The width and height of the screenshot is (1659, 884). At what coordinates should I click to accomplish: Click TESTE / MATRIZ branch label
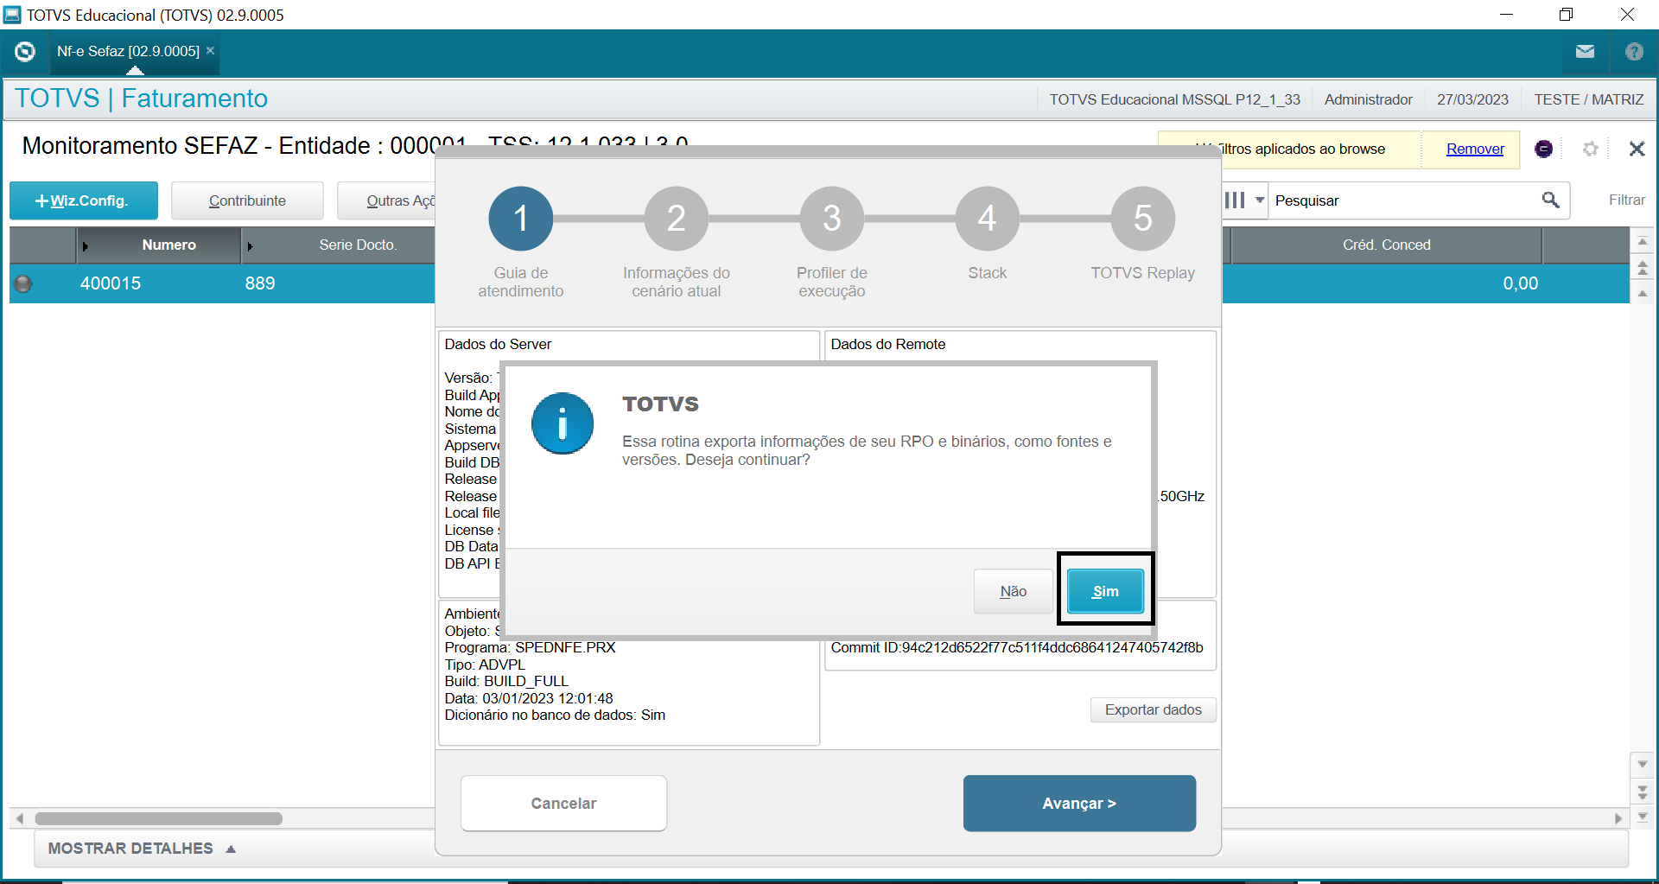tap(1588, 99)
